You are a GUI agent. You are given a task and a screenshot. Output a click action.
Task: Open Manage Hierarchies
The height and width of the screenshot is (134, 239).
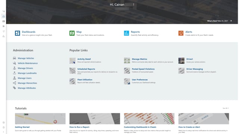pos(27,83)
